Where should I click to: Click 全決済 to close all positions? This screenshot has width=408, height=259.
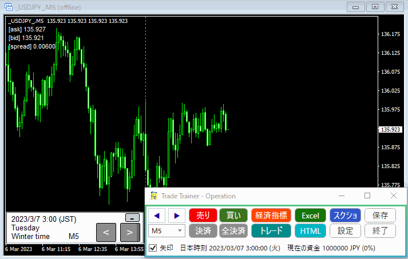(233, 231)
